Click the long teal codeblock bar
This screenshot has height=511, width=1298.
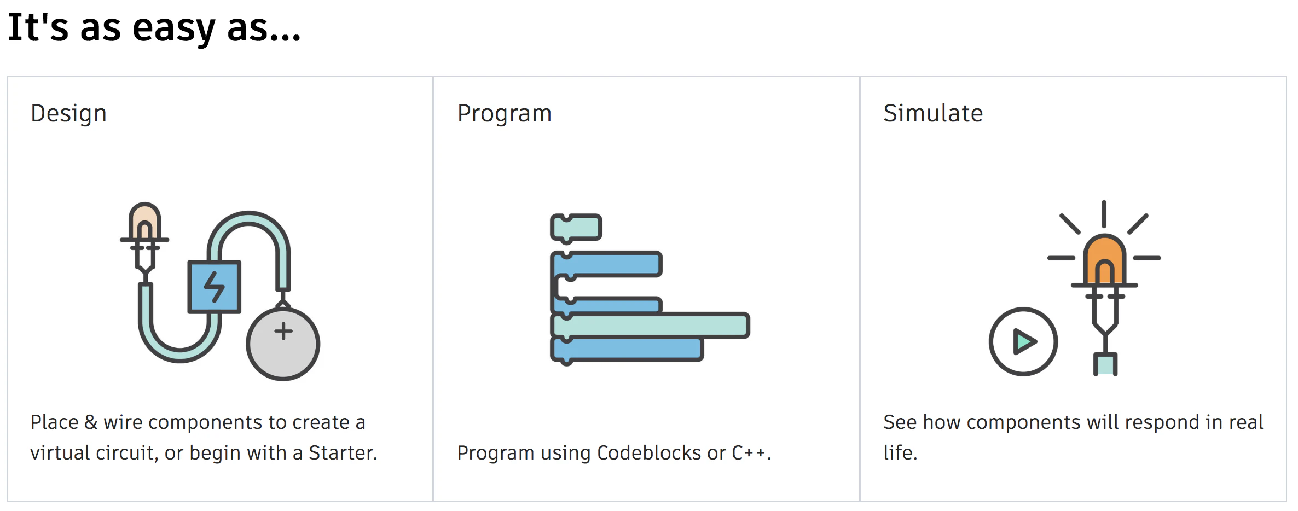[650, 326]
